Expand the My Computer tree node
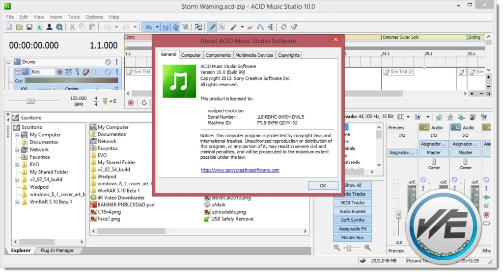503x274 pixels. coord(17,135)
